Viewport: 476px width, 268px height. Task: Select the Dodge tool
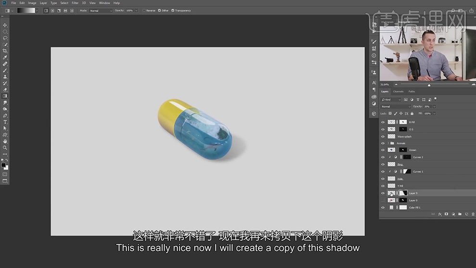pyautogui.click(x=5, y=109)
